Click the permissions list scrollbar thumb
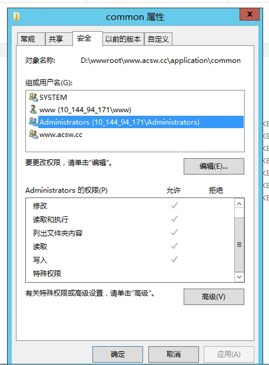This screenshot has height=365, width=269. point(239,245)
